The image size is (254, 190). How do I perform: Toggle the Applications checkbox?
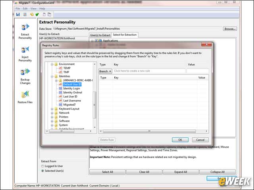[x=96, y=40]
